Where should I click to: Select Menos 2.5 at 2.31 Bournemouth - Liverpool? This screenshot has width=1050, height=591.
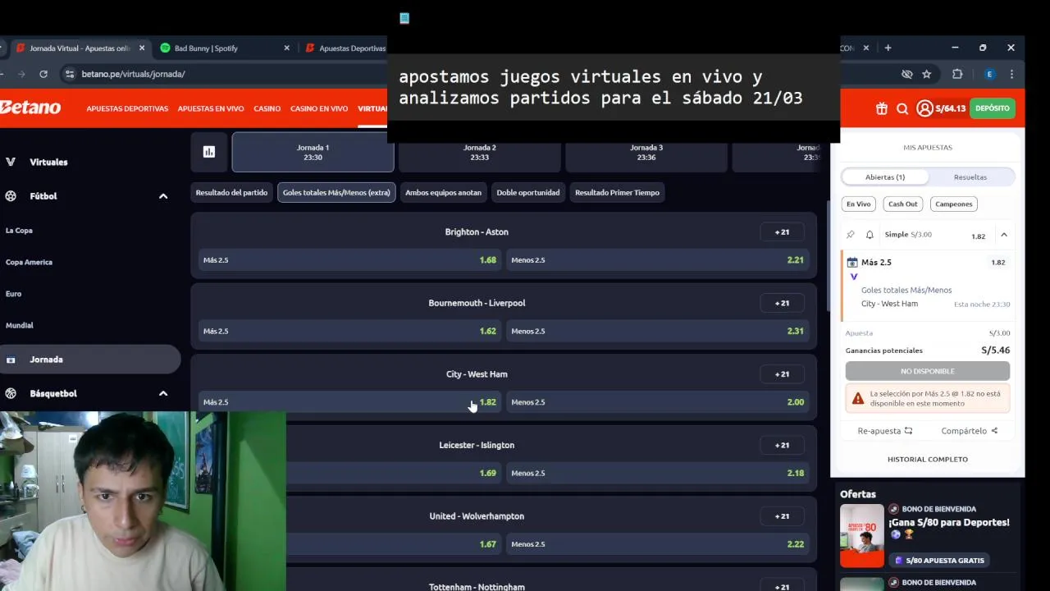click(658, 331)
